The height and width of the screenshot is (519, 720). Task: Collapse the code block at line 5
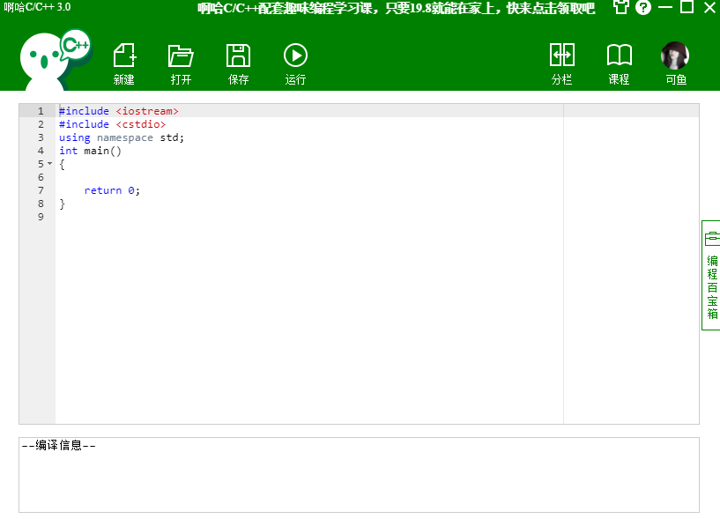coord(49,163)
